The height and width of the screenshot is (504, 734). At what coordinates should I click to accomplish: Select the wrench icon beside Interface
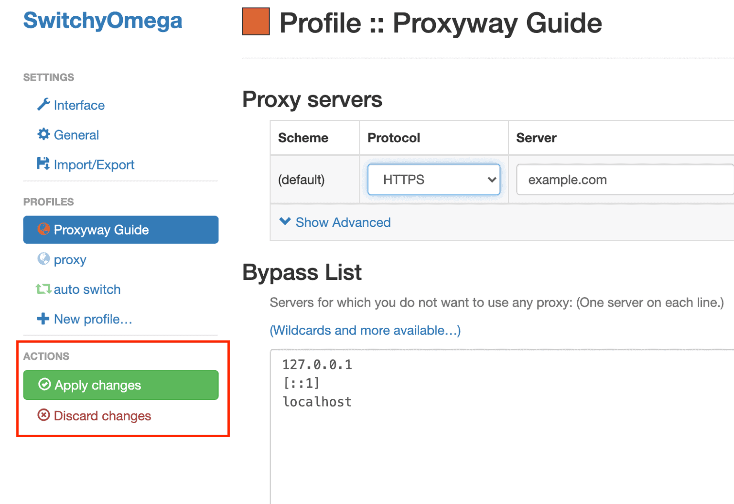coord(44,105)
